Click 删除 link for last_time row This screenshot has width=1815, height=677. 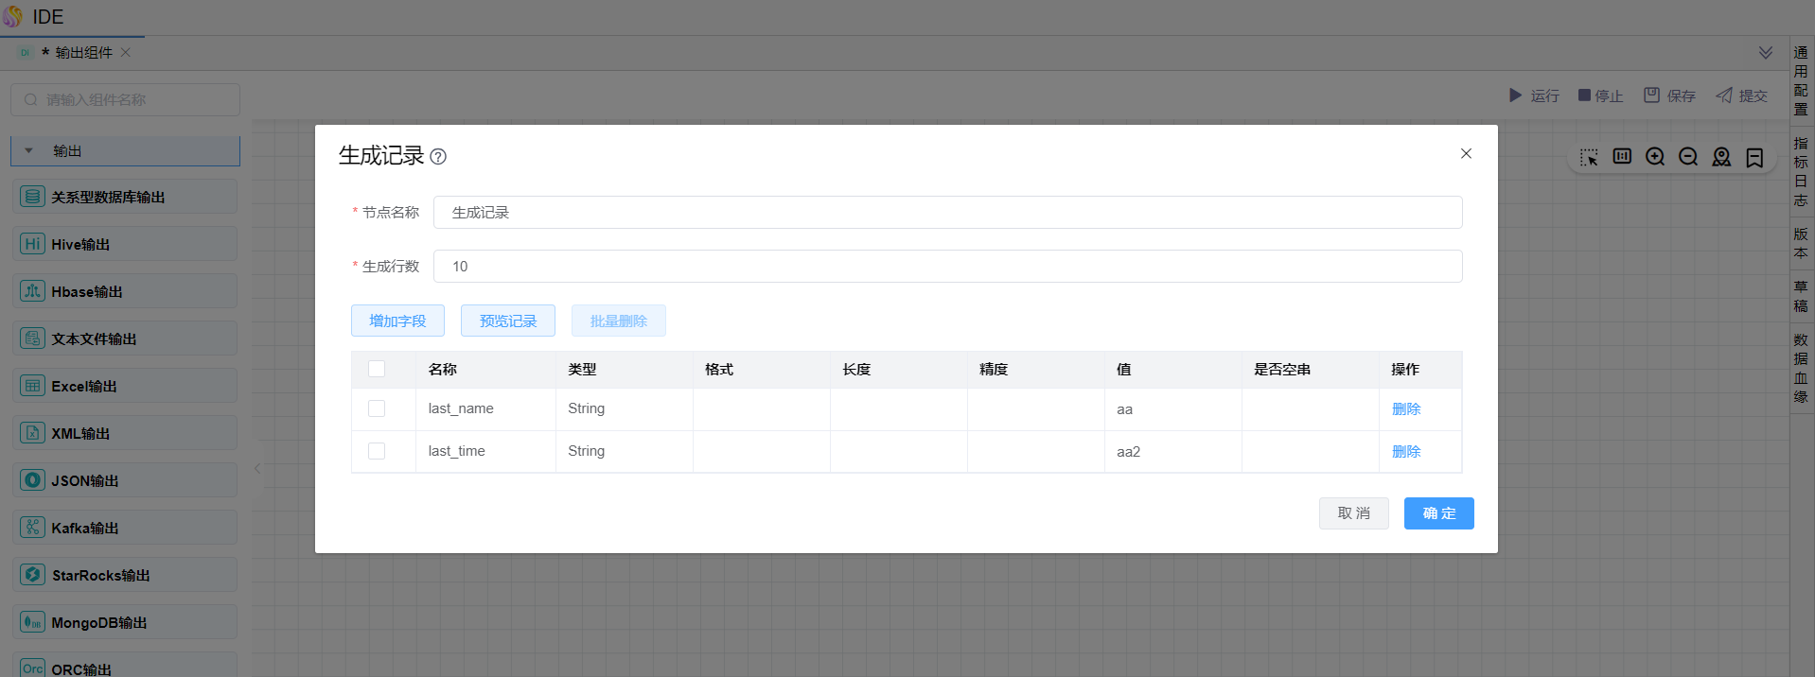1406,451
